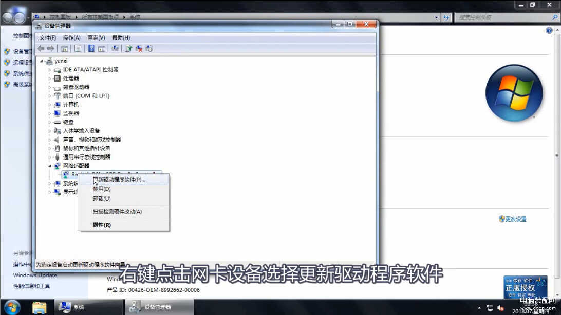This screenshot has width=561, height=315.
Task: Choose 禁用(D) in context menu
Action: point(123,189)
